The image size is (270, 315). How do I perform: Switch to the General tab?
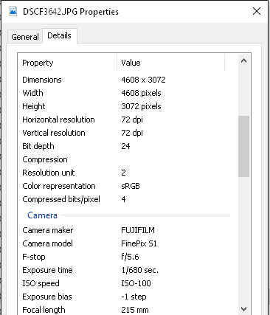pos(25,37)
